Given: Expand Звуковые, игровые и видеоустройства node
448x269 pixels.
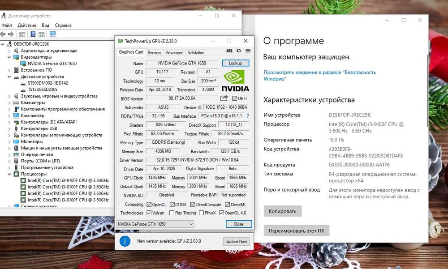Looking at the screenshot, I should [9, 96].
